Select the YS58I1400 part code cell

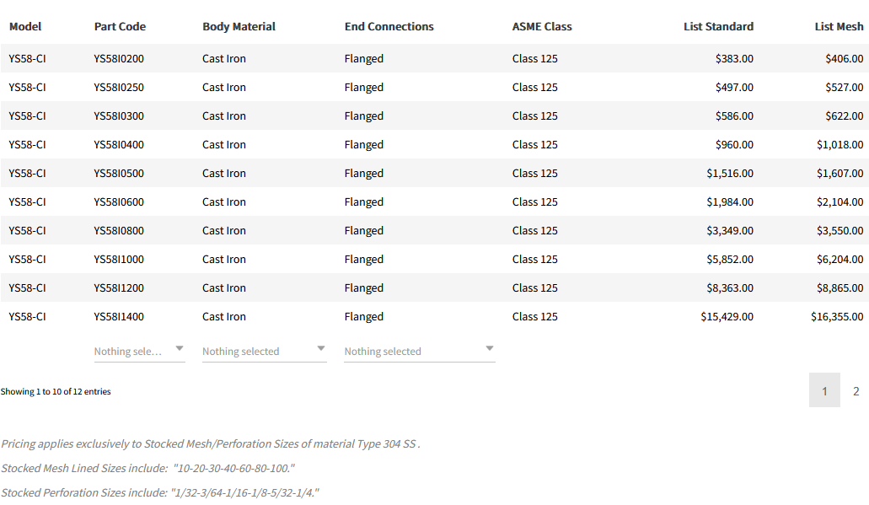[119, 317]
